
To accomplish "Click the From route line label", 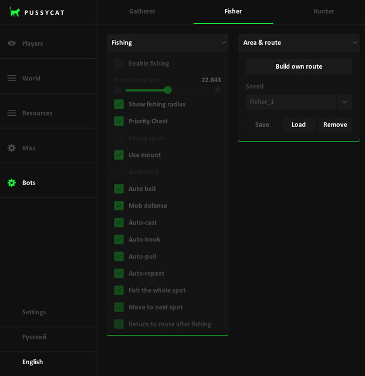I will coord(136,80).
